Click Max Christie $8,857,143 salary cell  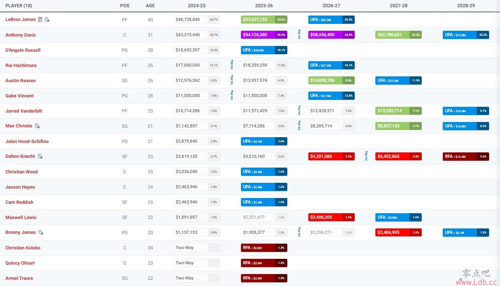(x=399, y=126)
